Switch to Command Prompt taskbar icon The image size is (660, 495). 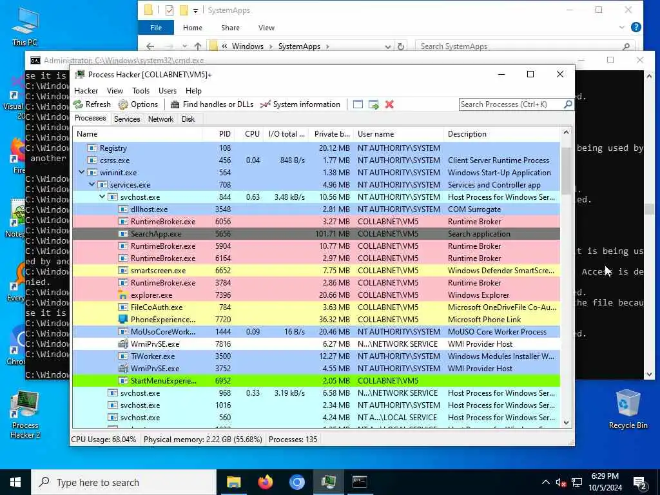(x=360, y=482)
